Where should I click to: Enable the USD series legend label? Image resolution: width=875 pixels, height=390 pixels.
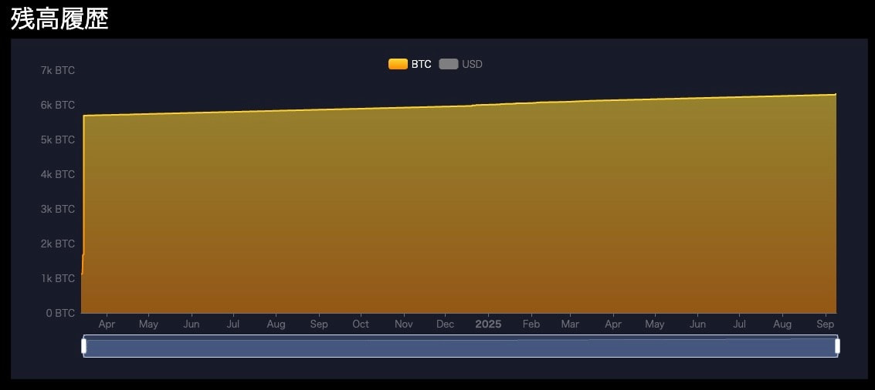[x=472, y=64]
